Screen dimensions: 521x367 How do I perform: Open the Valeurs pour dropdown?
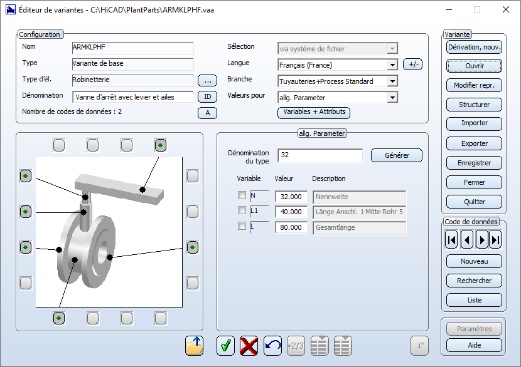coord(392,98)
